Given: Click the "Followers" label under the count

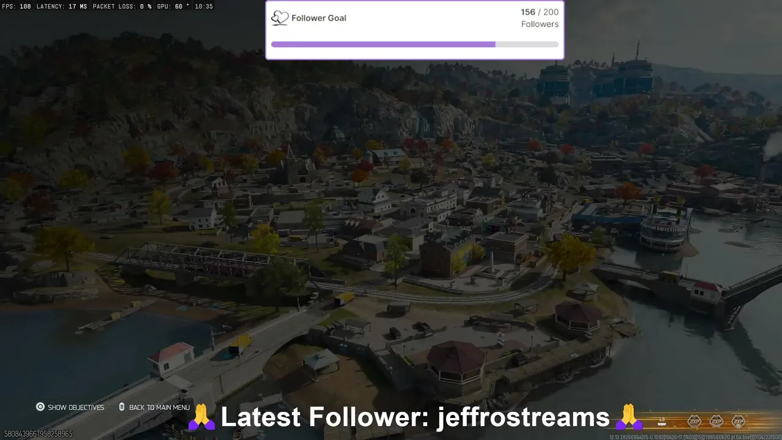Looking at the screenshot, I should 540,24.
